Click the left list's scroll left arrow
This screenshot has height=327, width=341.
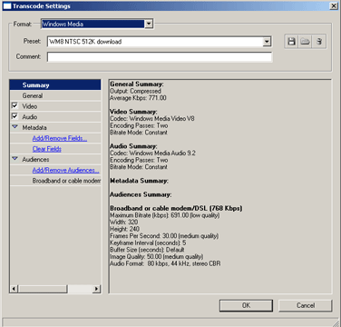pos(14,289)
